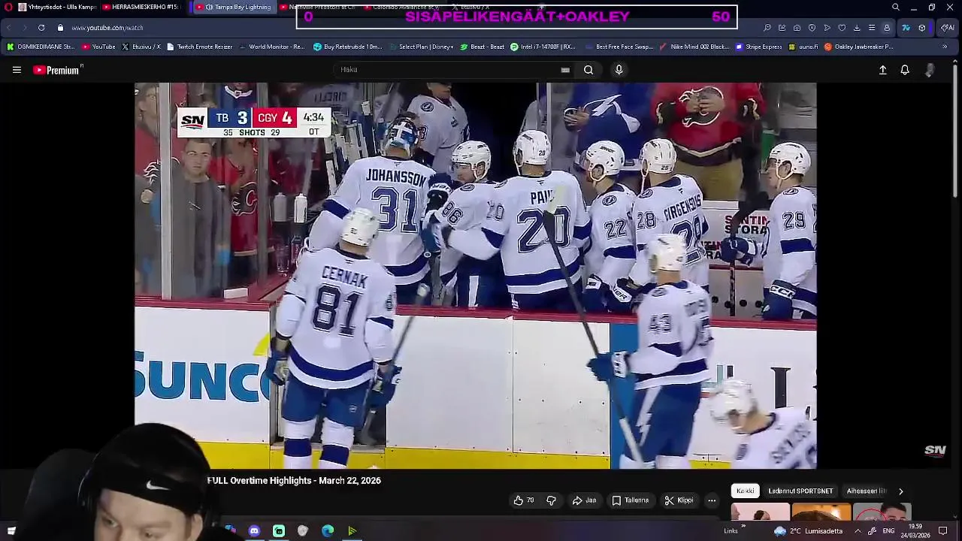This screenshot has width=962, height=541.
Task: Open the Nike Mind 002 Black bookmark
Action: pyautogui.click(x=694, y=47)
